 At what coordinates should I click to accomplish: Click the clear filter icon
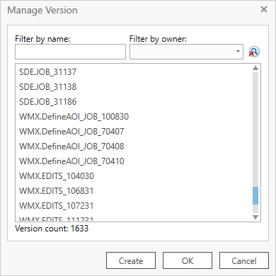pyautogui.click(x=254, y=52)
